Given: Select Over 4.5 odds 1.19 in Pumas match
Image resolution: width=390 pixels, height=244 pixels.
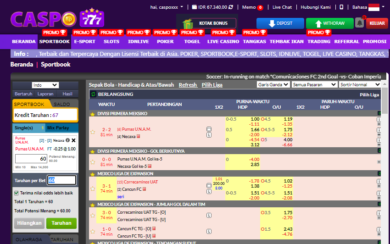Looking at the screenshot, I should tap(288, 119).
